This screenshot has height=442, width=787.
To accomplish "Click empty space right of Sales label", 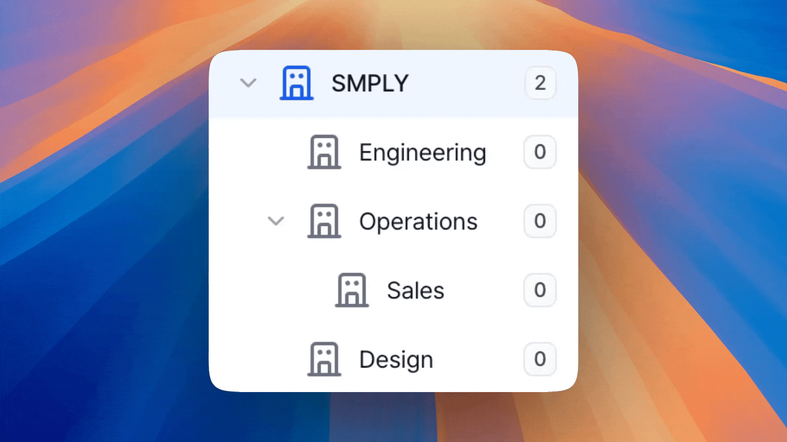I will pos(484,291).
